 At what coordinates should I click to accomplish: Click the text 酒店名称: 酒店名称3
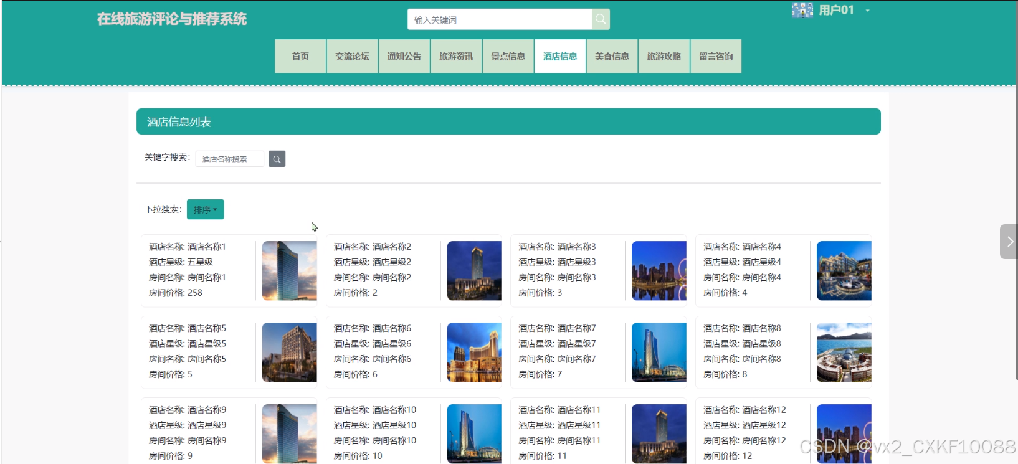point(558,247)
